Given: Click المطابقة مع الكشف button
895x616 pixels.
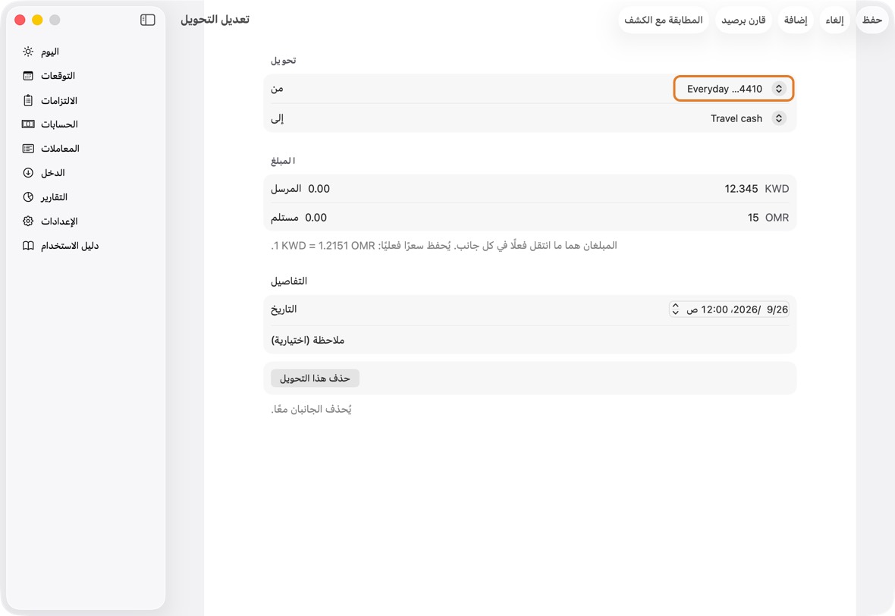Looking at the screenshot, I should [663, 20].
